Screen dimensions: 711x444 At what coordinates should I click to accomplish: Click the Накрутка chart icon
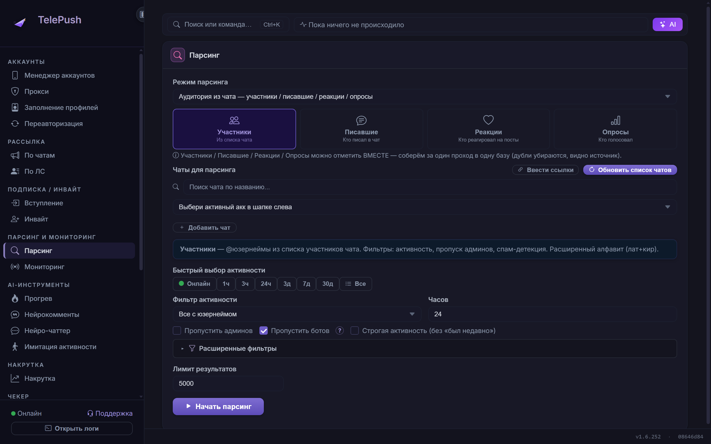[15, 378]
